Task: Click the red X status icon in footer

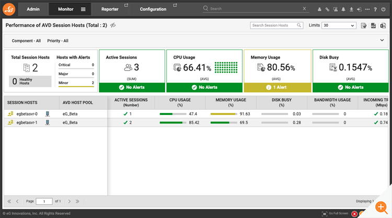Action: pyautogui.click(x=354, y=214)
